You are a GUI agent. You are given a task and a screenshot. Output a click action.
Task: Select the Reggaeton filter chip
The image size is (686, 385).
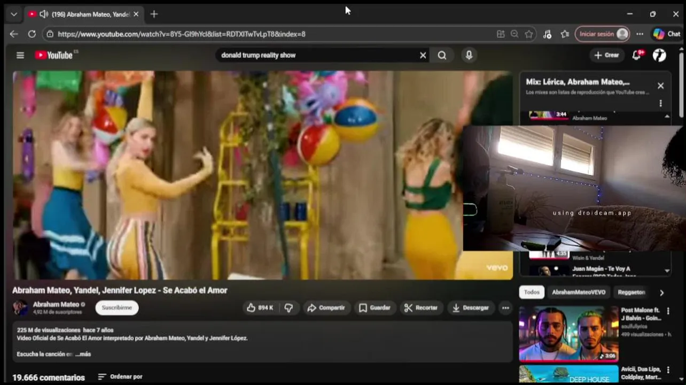click(632, 292)
